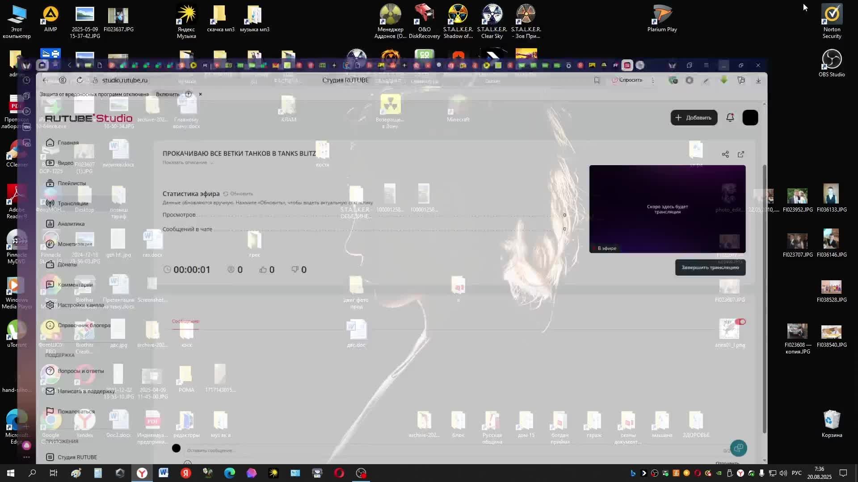Open the browser three-dot page menu
The image size is (858, 482).
[653, 80]
